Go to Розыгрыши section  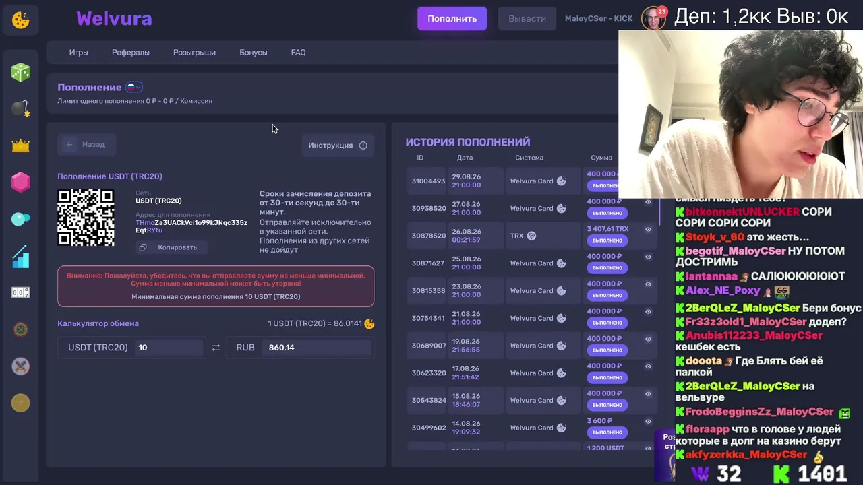click(194, 53)
